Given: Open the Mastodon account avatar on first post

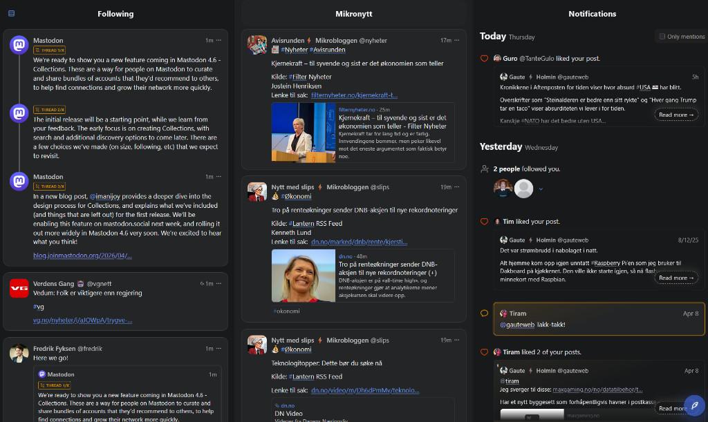Looking at the screenshot, I should (x=19, y=45).
